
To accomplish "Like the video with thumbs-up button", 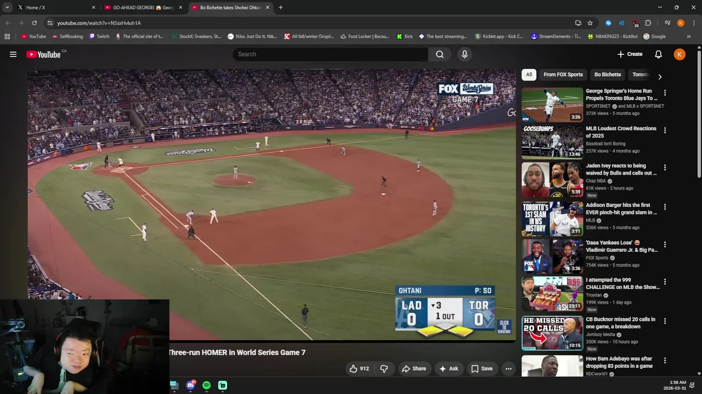I will click(x=359, y=369).
